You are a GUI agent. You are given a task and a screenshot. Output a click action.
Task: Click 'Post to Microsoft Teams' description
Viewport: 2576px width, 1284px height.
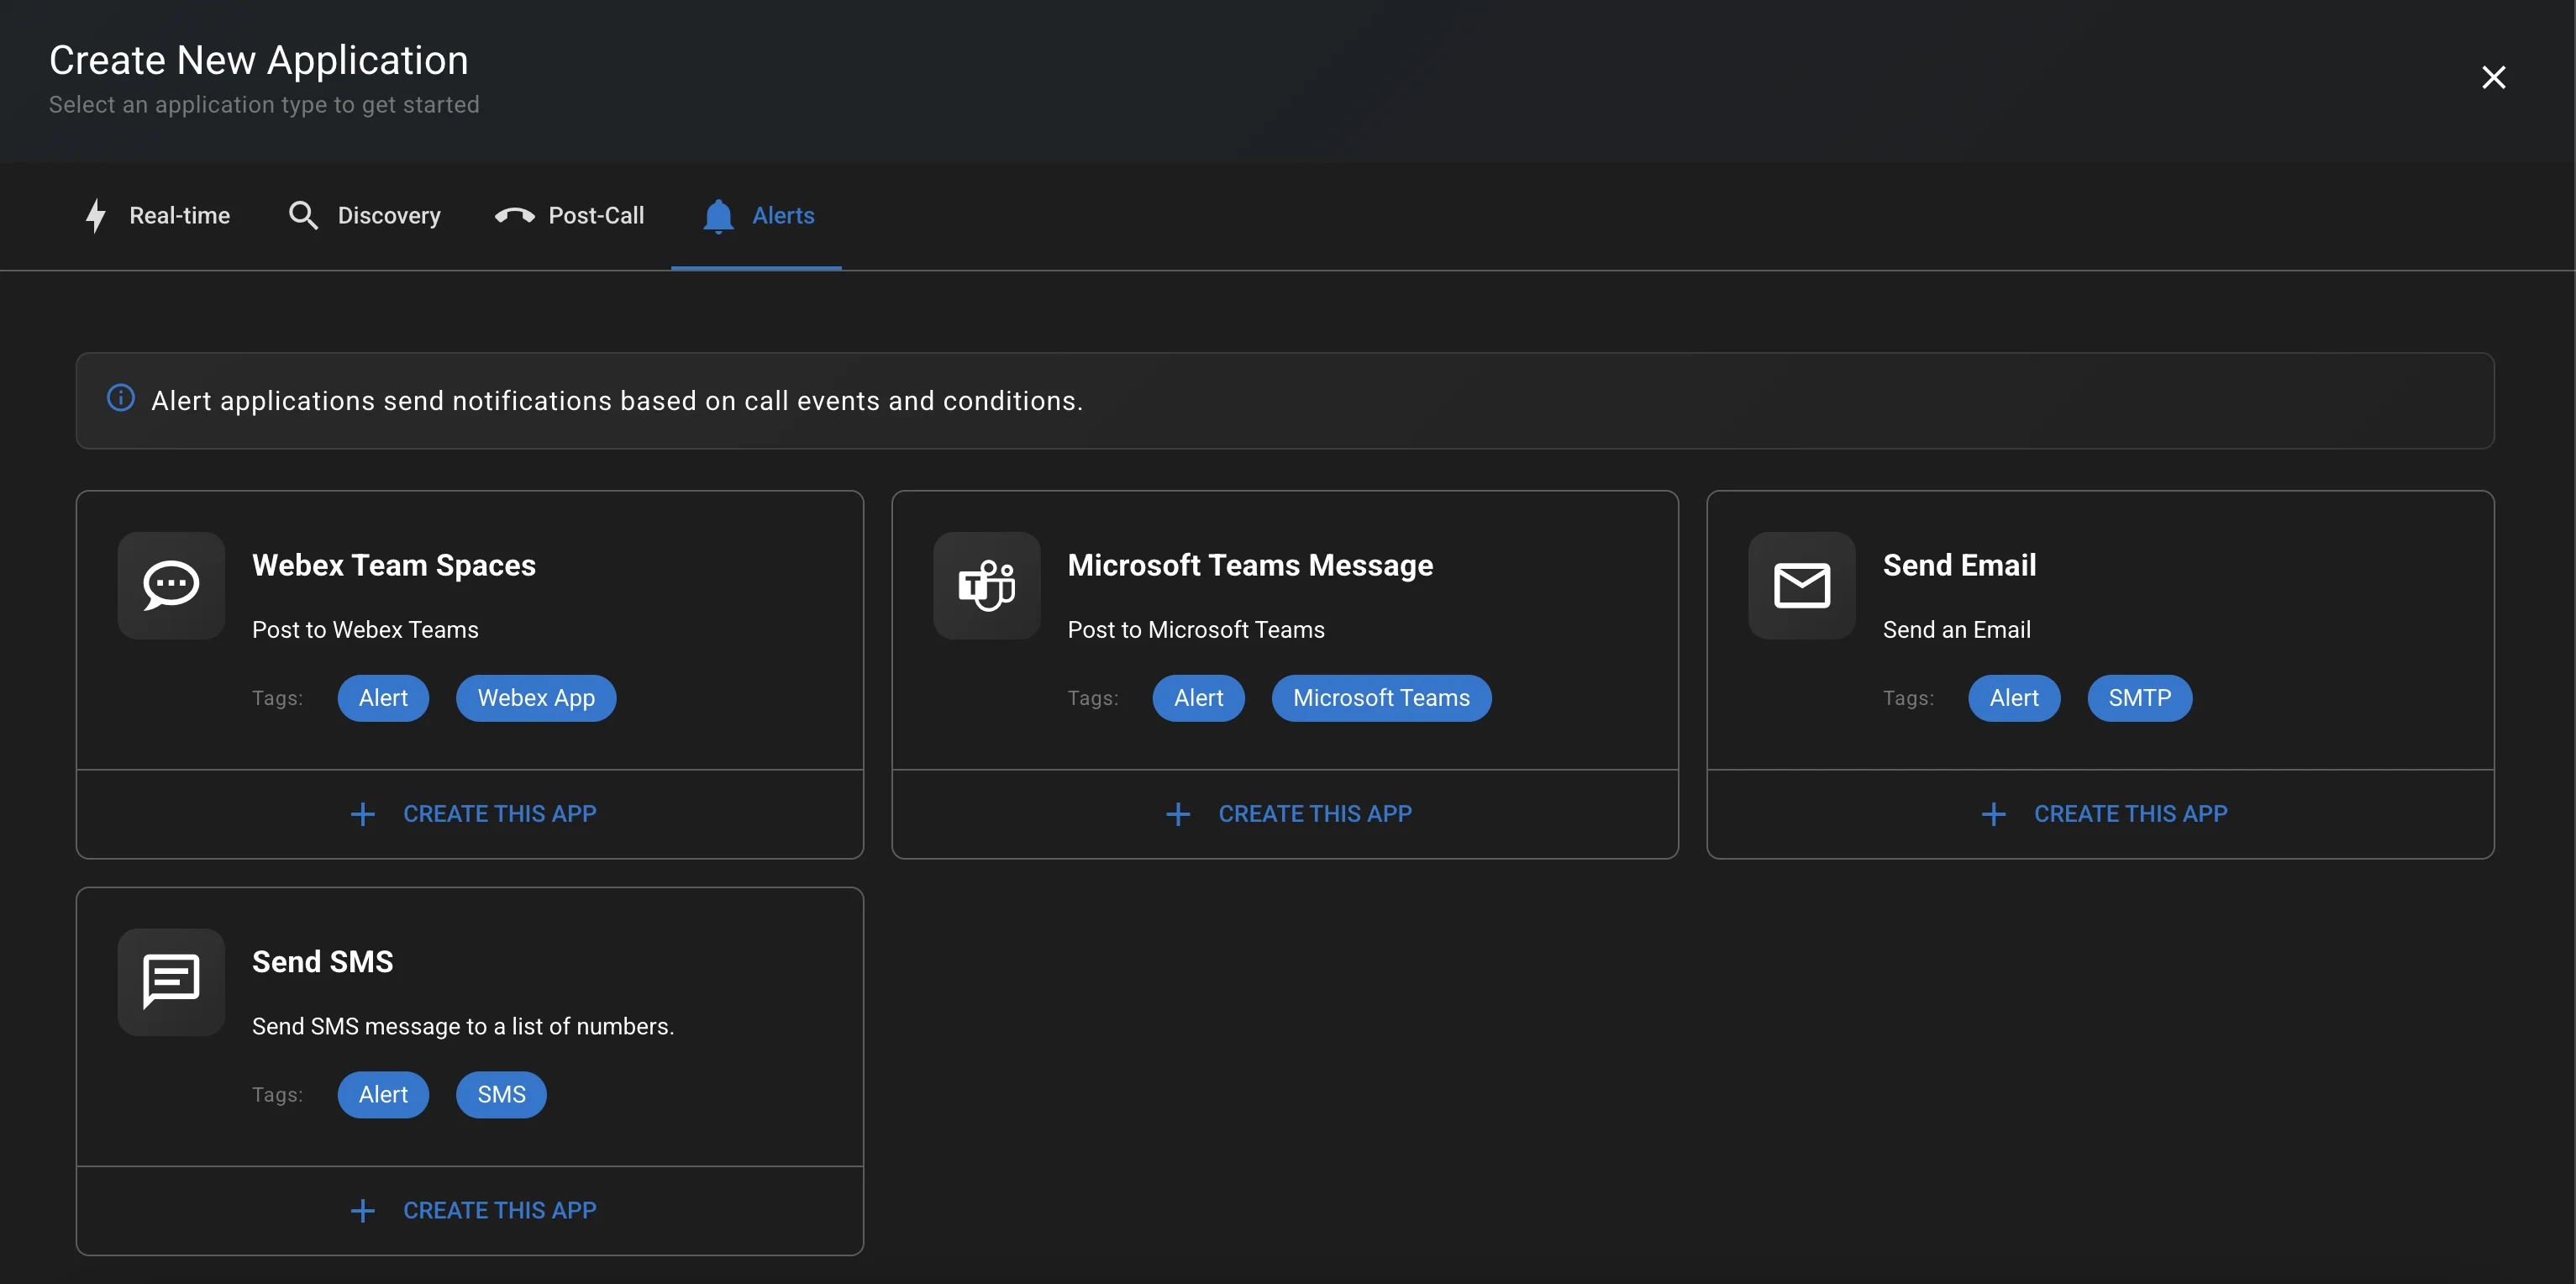[x=1196, y=630]
